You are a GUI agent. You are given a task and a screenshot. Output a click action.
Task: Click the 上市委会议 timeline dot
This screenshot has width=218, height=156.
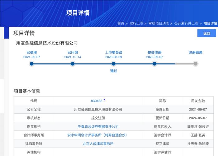click(x=113, y=64)
